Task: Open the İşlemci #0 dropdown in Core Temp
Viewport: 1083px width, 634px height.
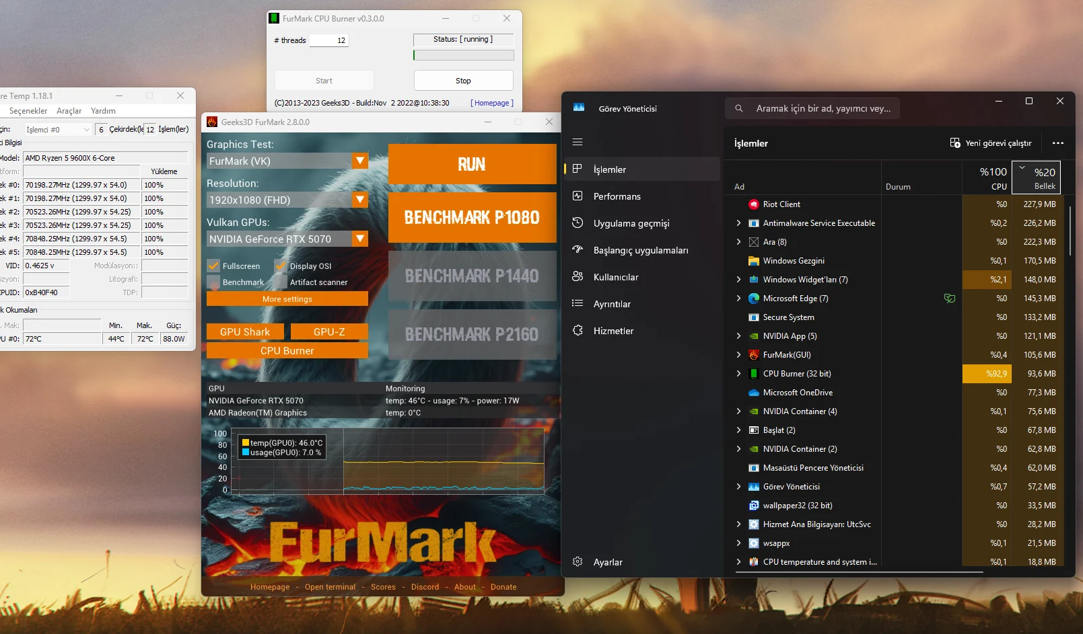Action: [58, 129]
